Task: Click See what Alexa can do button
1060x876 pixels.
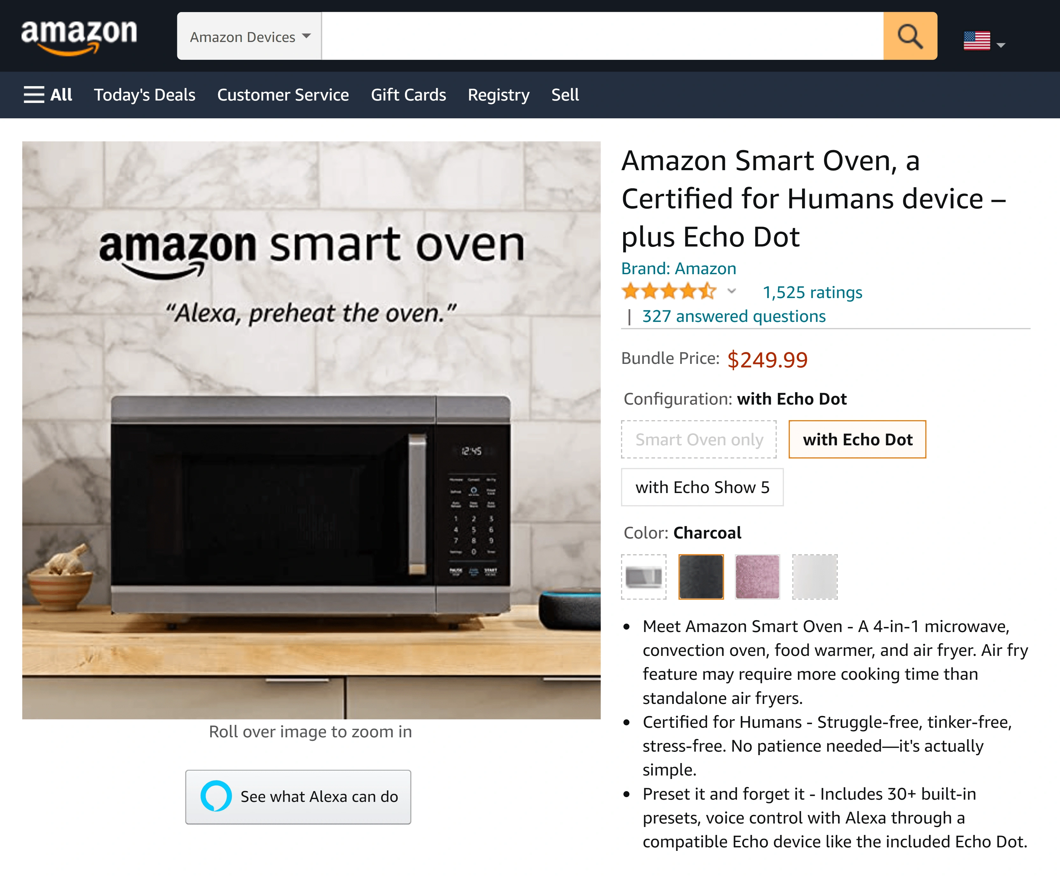Action: click(x=298, y=797)
